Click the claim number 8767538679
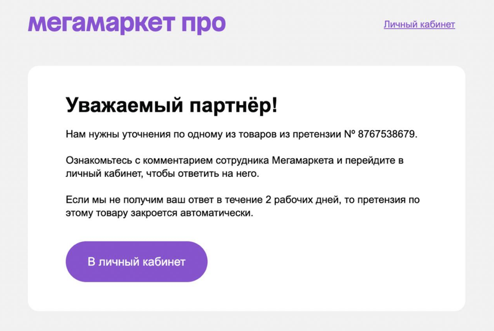This screenshot has height=331, width=494. 386,134
